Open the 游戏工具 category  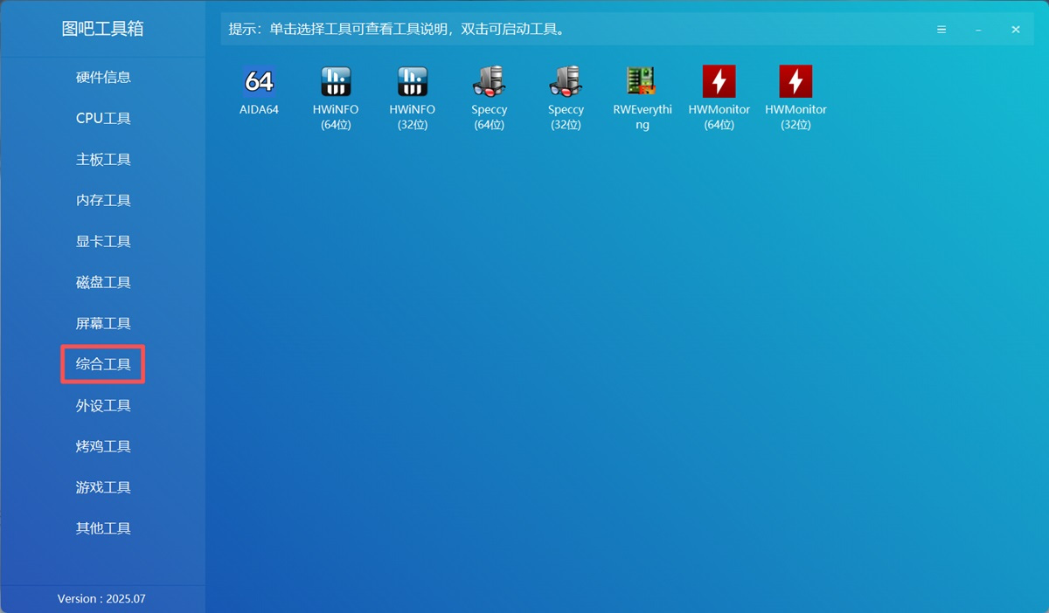102,486
